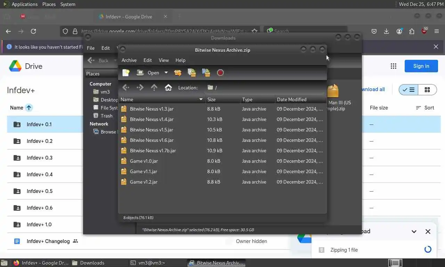Viewport: 445px width, 267px height.
Task: Open the View menu in the archive manager
Action: tap(164, 60)
